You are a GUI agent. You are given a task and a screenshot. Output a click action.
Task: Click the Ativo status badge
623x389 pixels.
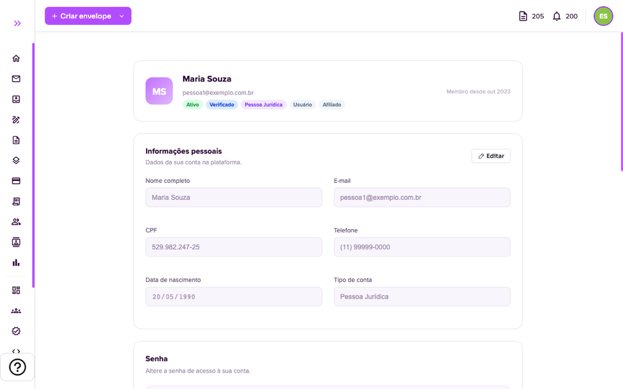tap(193, 105)
